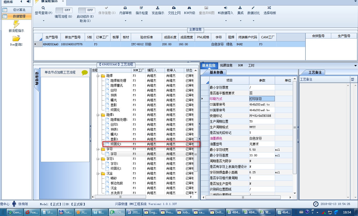Open Foxit taskbar item
The image size is (358, 216).
31,212
